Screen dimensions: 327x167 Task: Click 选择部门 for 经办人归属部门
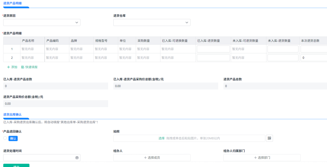point(262,157)
